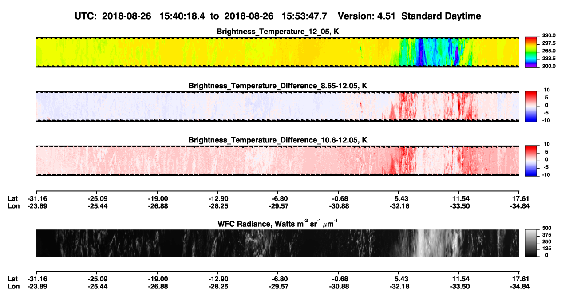Screen dimensions: 577x296
Task: Click the 200.0 colorbar label
Action: coord(548,66)
